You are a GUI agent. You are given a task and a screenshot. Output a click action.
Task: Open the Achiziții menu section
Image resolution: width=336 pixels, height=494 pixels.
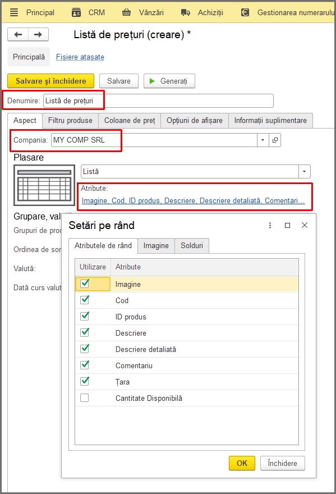click(210, 12)
